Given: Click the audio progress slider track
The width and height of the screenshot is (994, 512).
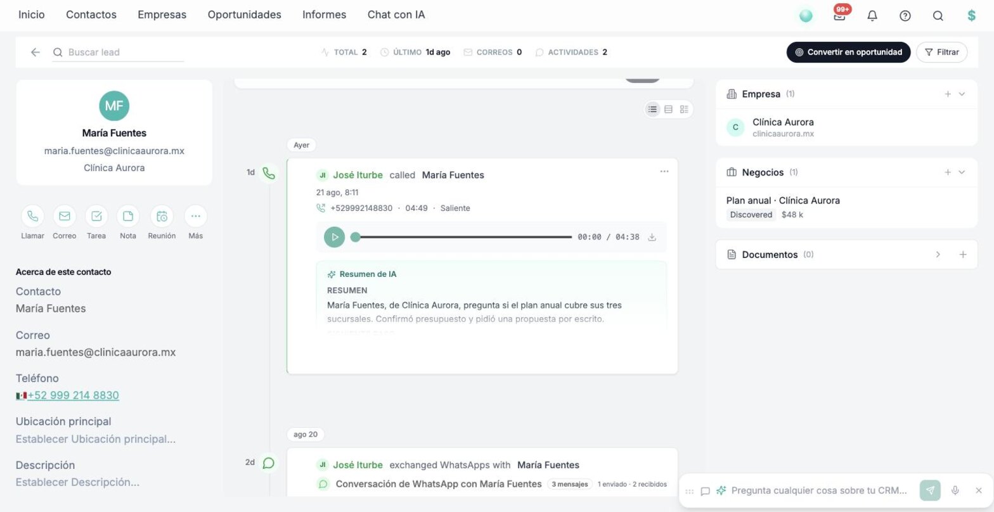Looking at the screenshot, I should (x=461, y=237).
